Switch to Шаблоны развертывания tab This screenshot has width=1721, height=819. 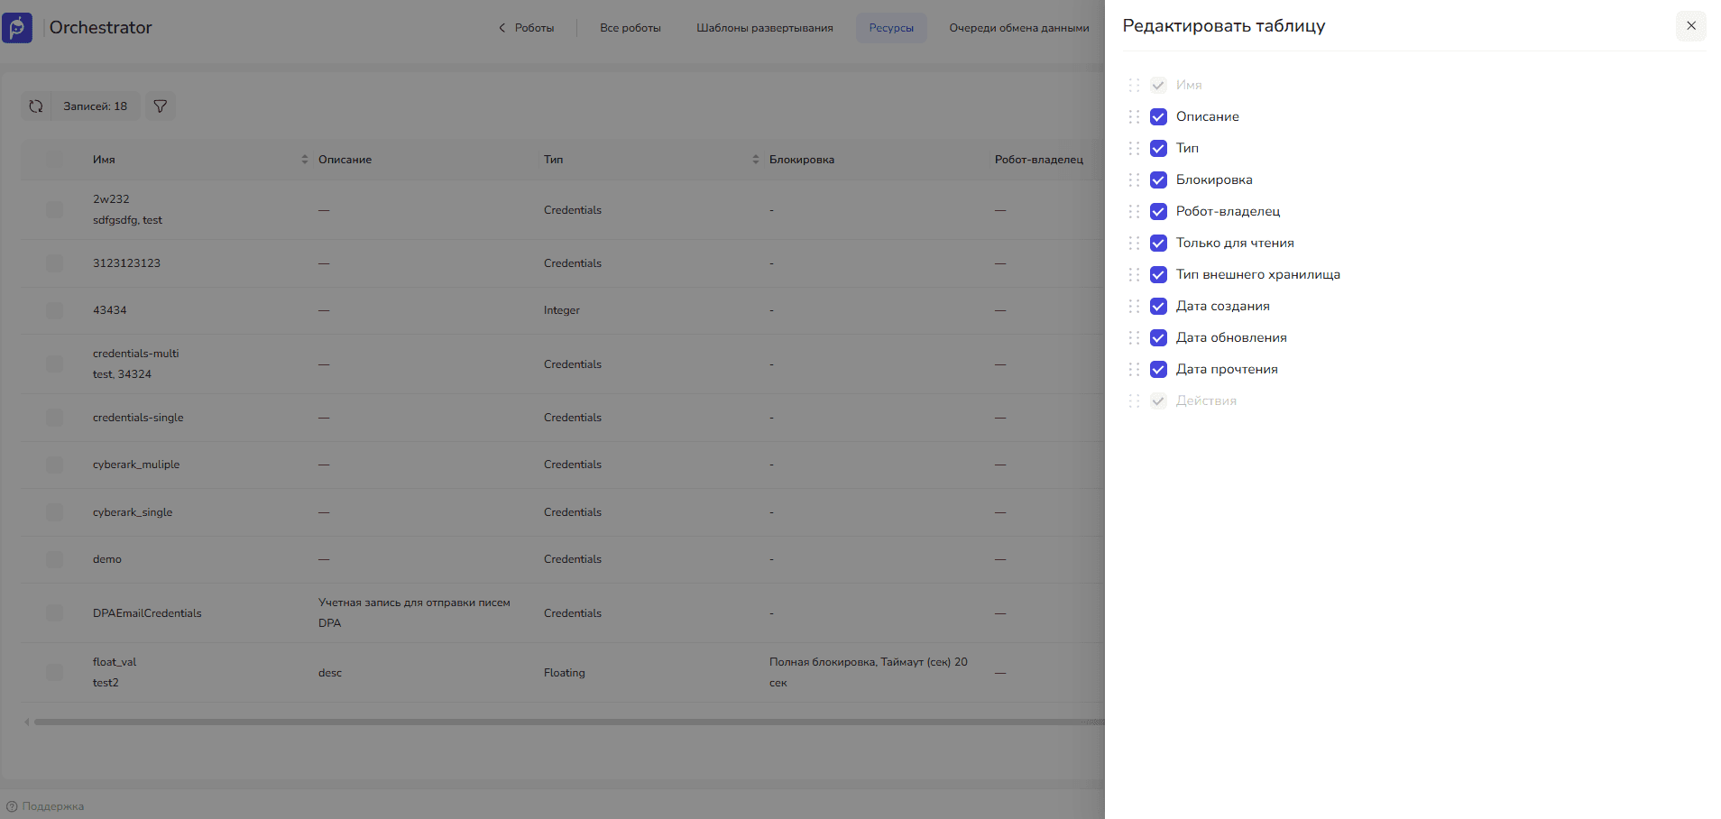764,28
